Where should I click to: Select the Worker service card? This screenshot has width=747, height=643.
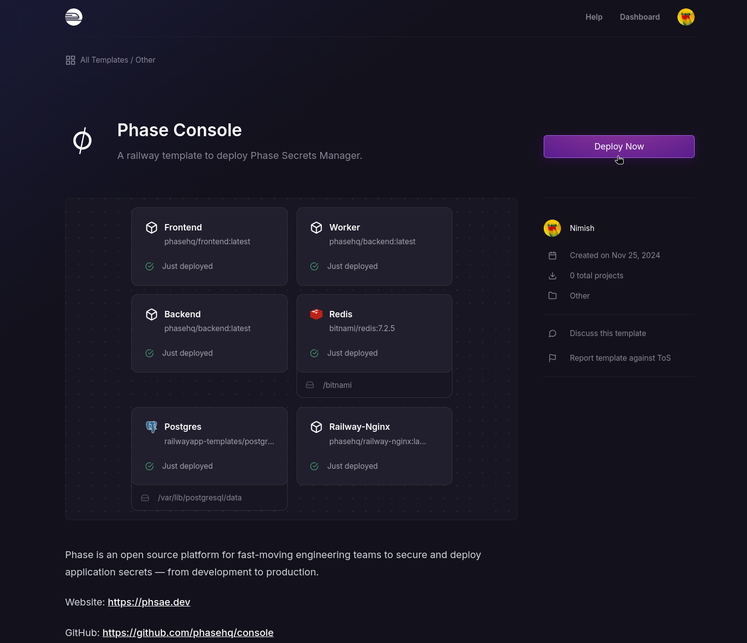pos(374,247)
